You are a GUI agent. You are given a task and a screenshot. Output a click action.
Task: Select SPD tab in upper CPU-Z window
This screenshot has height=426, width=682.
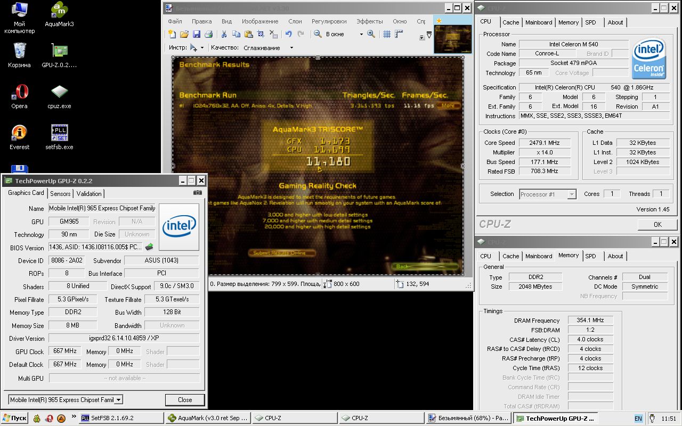click(x=590, y=22)
